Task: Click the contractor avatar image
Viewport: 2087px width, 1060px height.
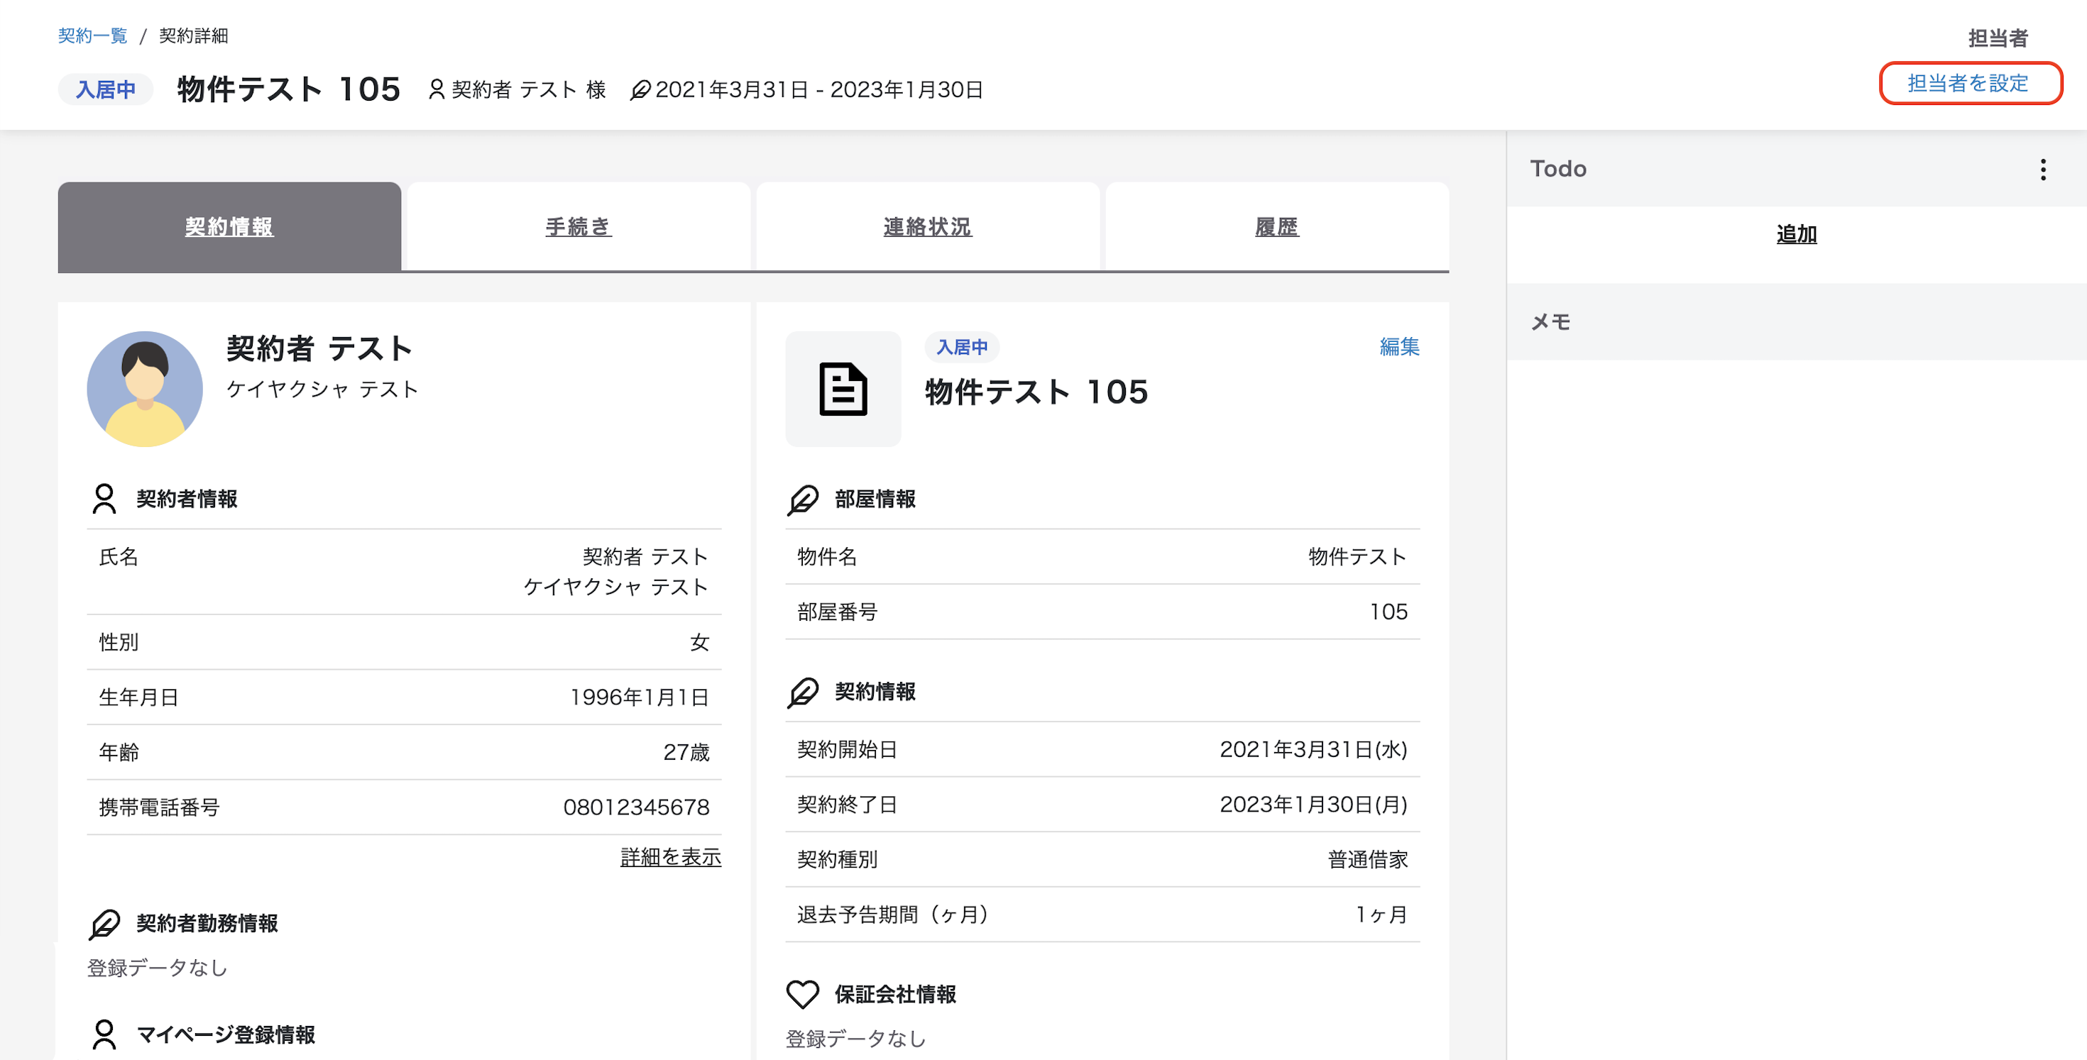Action: pyautogui.click(x=145, y=389)
